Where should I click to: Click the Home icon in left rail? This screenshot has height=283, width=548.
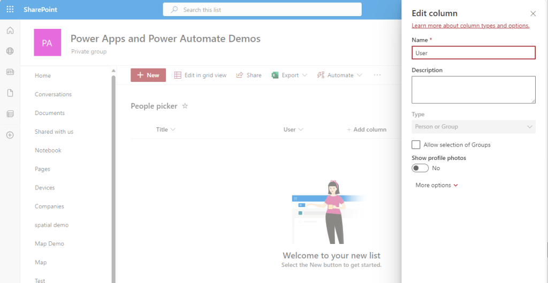point(10,30)
